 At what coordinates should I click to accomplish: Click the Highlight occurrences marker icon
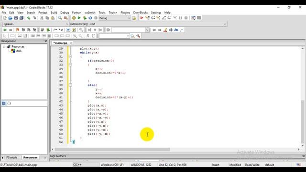pyautogui.click(x=165, y=30)
